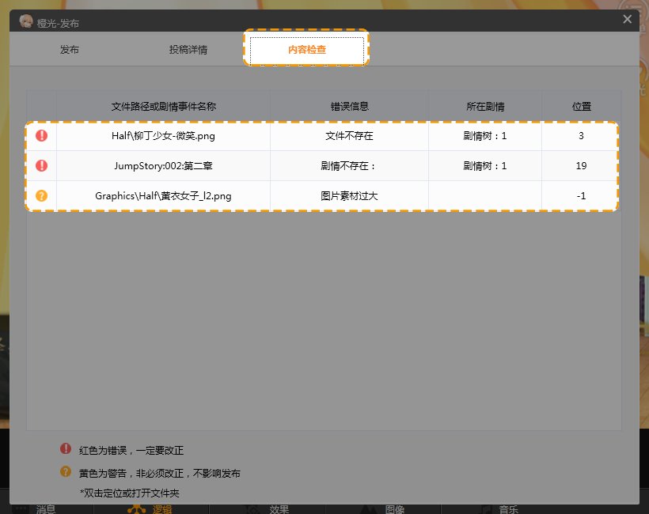Click the 位置 column header
Image resolution: width=649 pixels, height=514 pixels.
tap(582, 106)
